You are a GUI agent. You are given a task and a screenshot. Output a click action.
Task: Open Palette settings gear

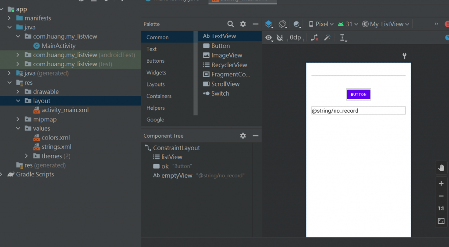pos(243,24)
